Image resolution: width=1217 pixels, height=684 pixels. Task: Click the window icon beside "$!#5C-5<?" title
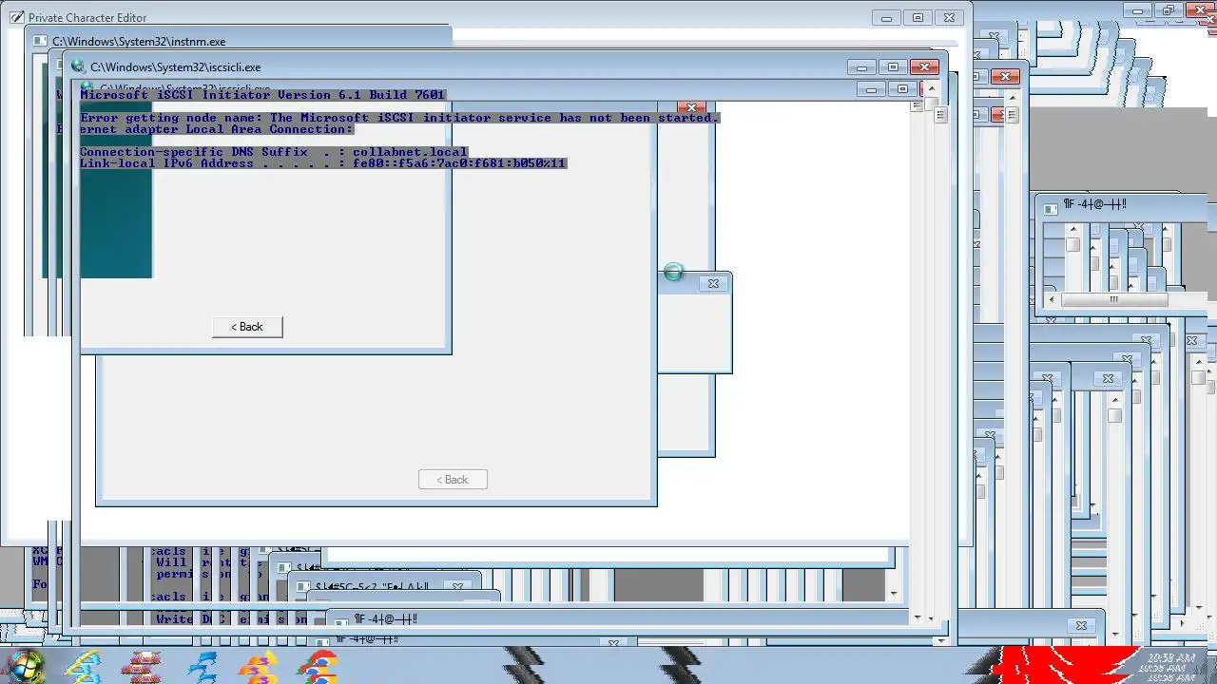(x=304, y=587)
